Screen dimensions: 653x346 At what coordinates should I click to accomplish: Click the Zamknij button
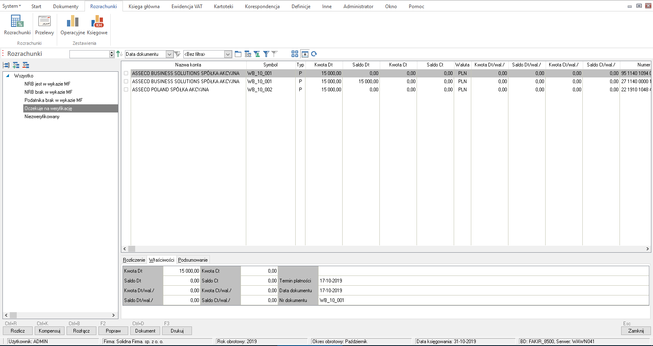(x=636, y=331)
